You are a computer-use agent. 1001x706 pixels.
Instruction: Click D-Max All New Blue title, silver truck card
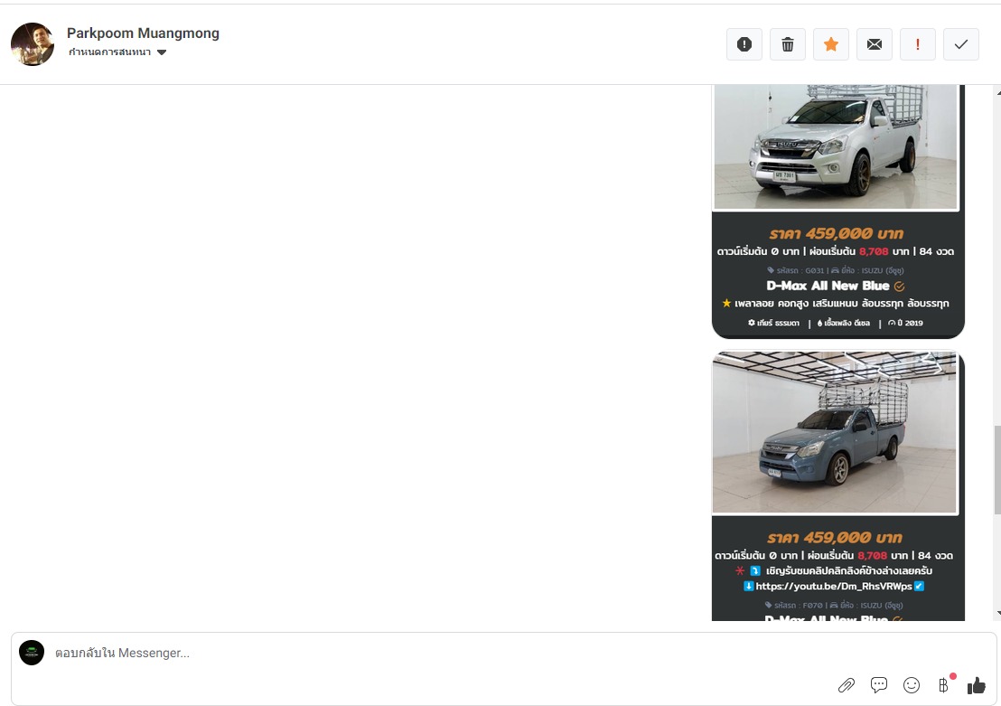(828, 286)
